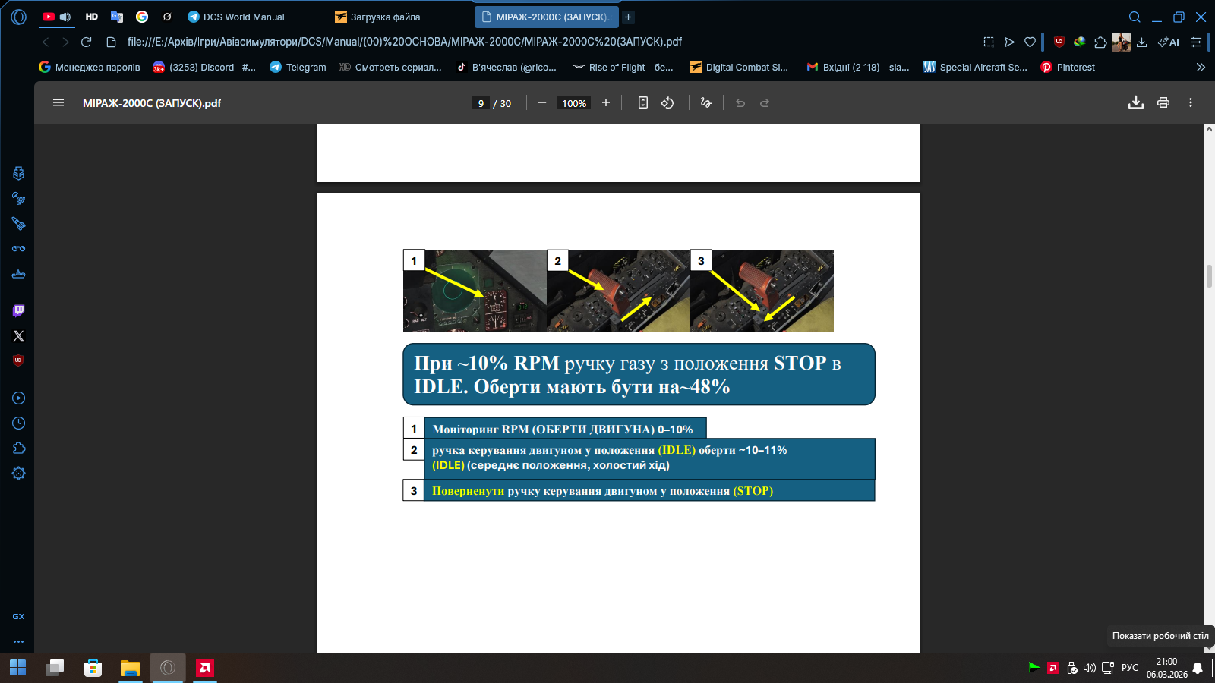Switch to DCS World Manual tab
Viewport: 1215px width, 683px height.
coord(243,17)
